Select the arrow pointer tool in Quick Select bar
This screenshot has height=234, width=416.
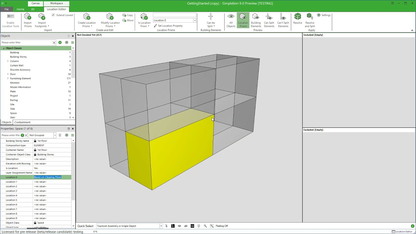tap(166, 226)
